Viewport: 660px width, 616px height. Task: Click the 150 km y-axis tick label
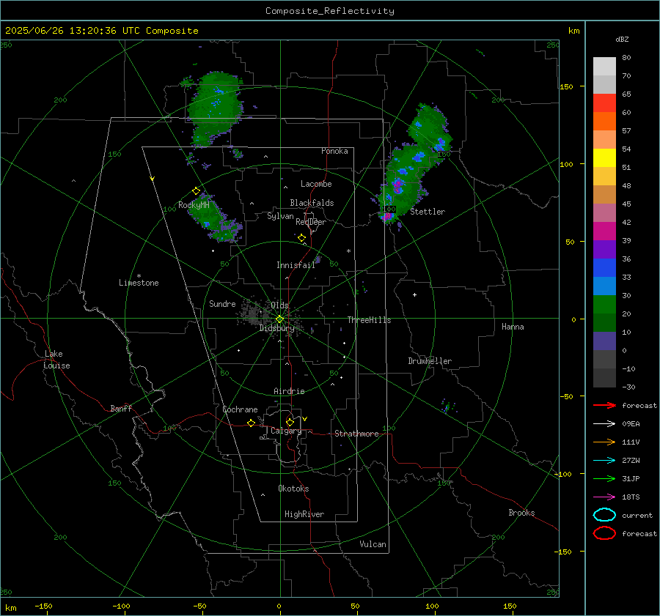pos(566,86)
